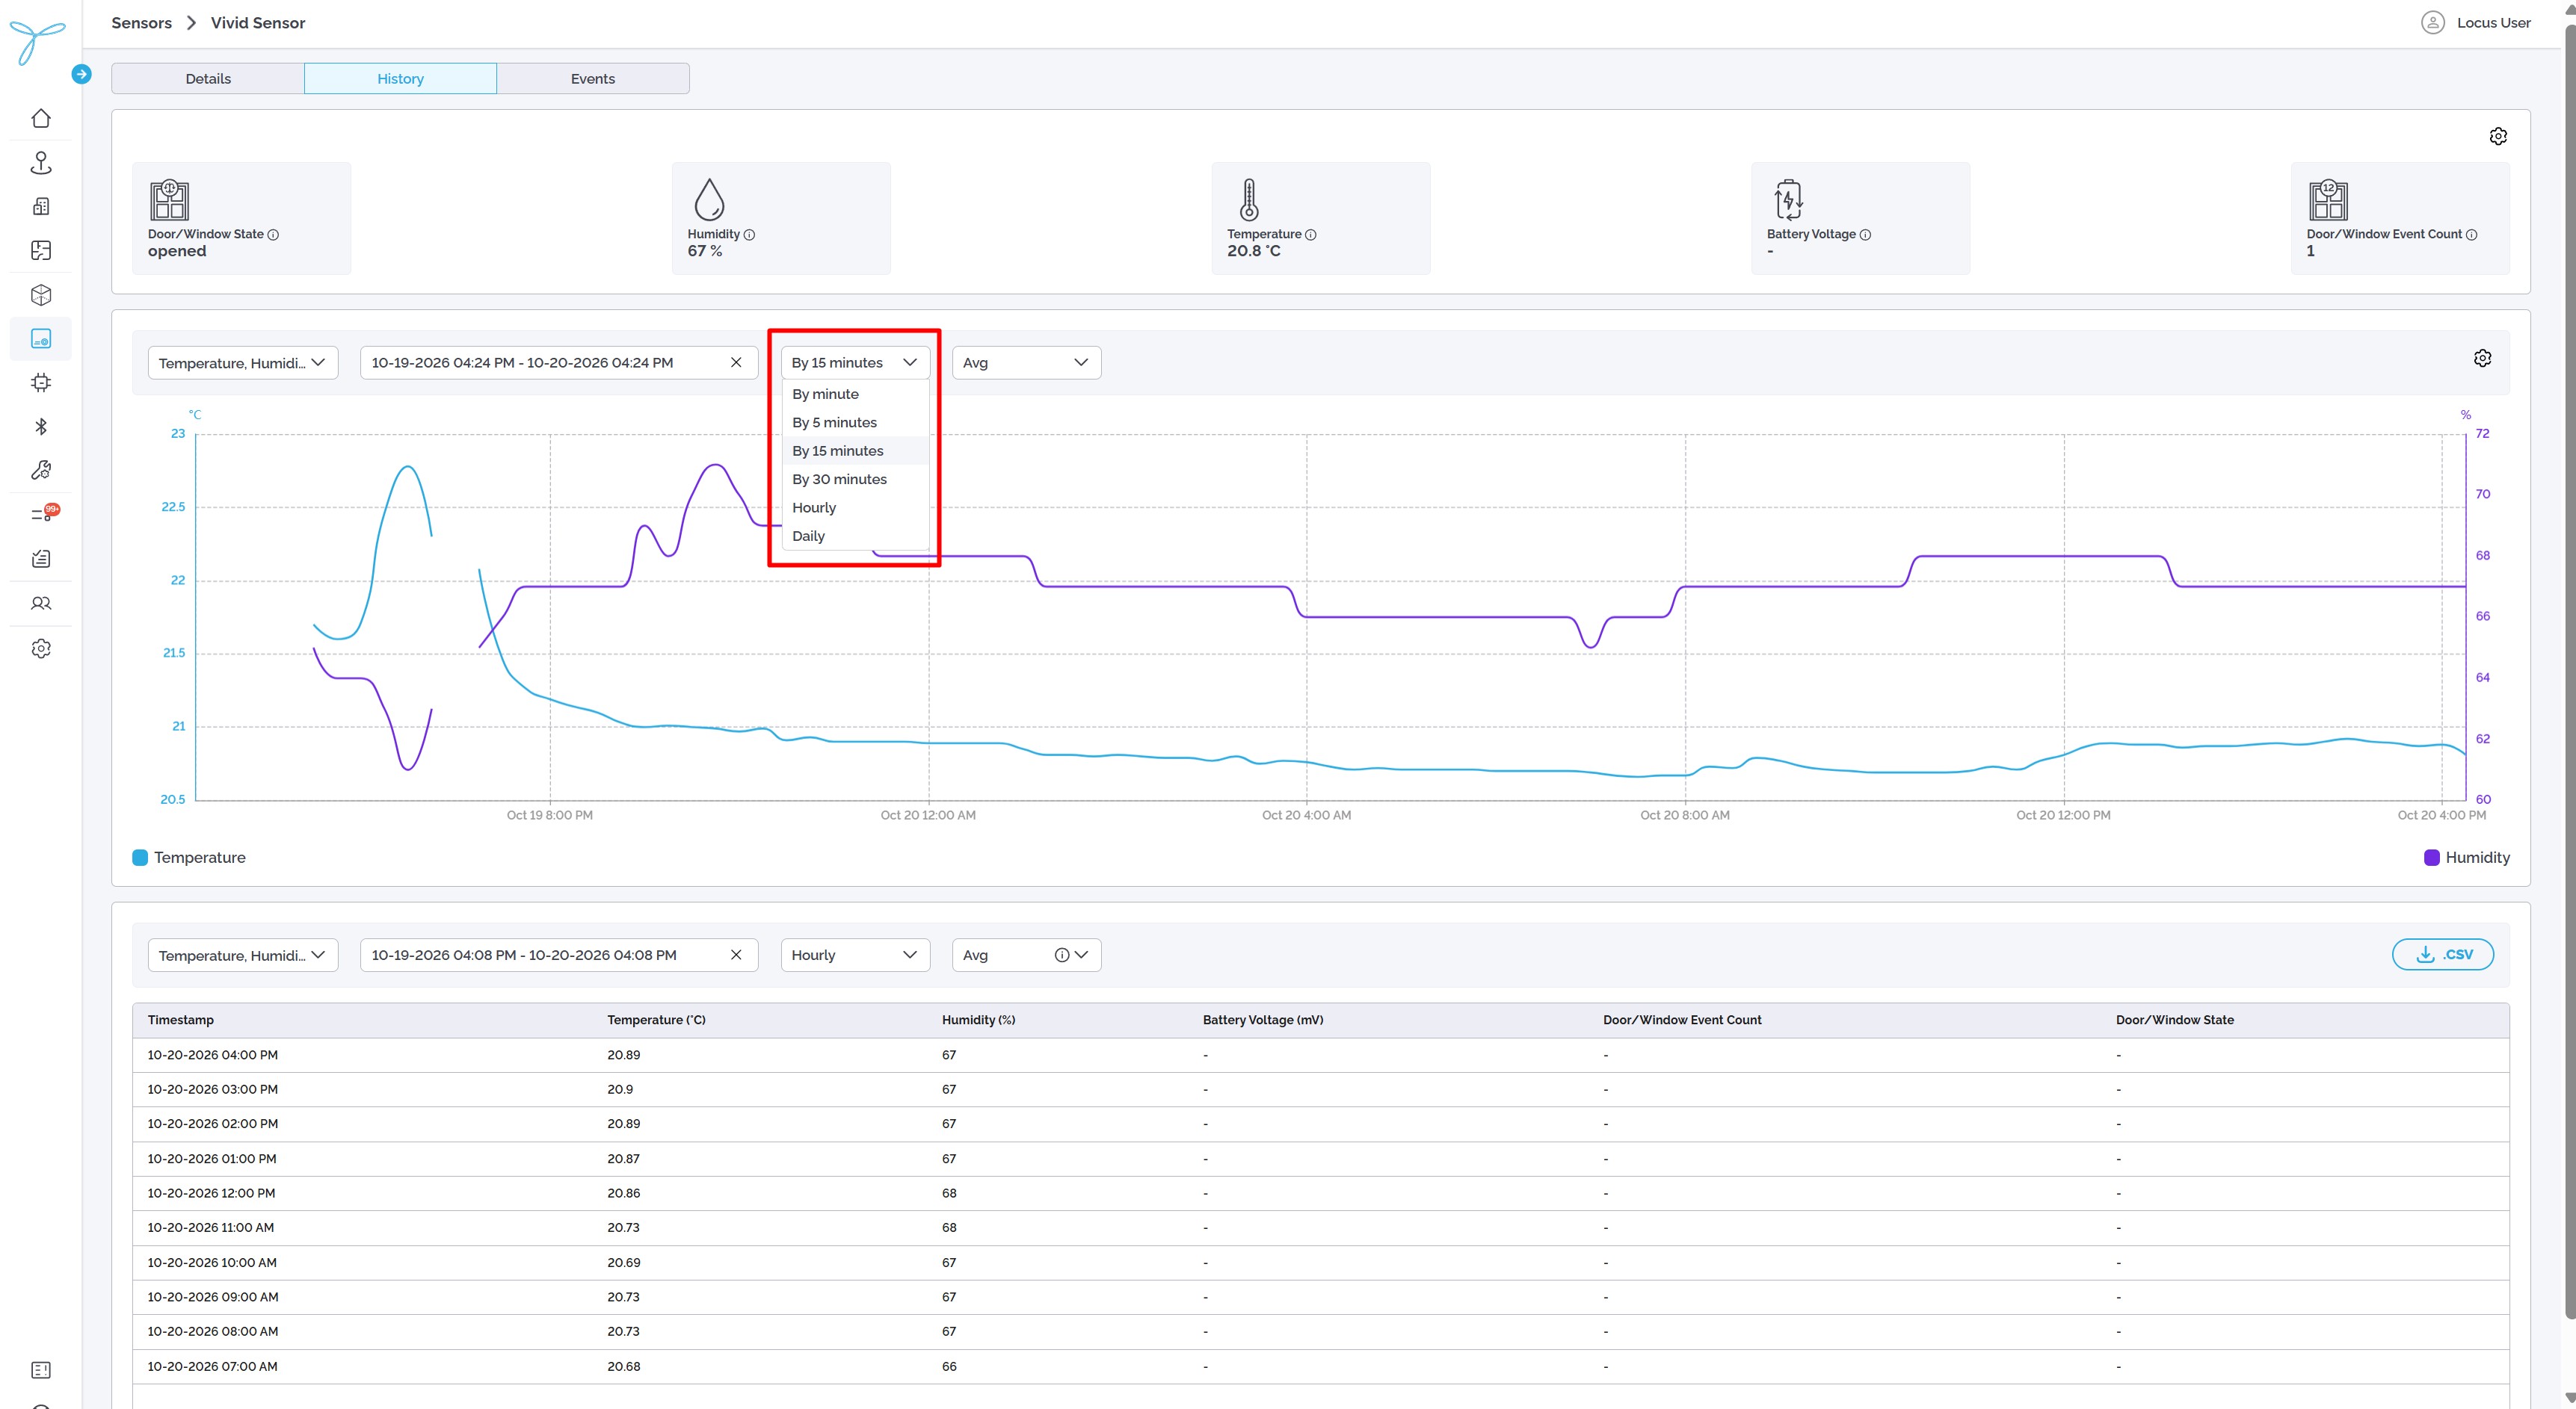Screen dimensions: 2576x1409
Task: Click the Locus User profile icon
Action: pyautogui.click(x=2433, y=22)
